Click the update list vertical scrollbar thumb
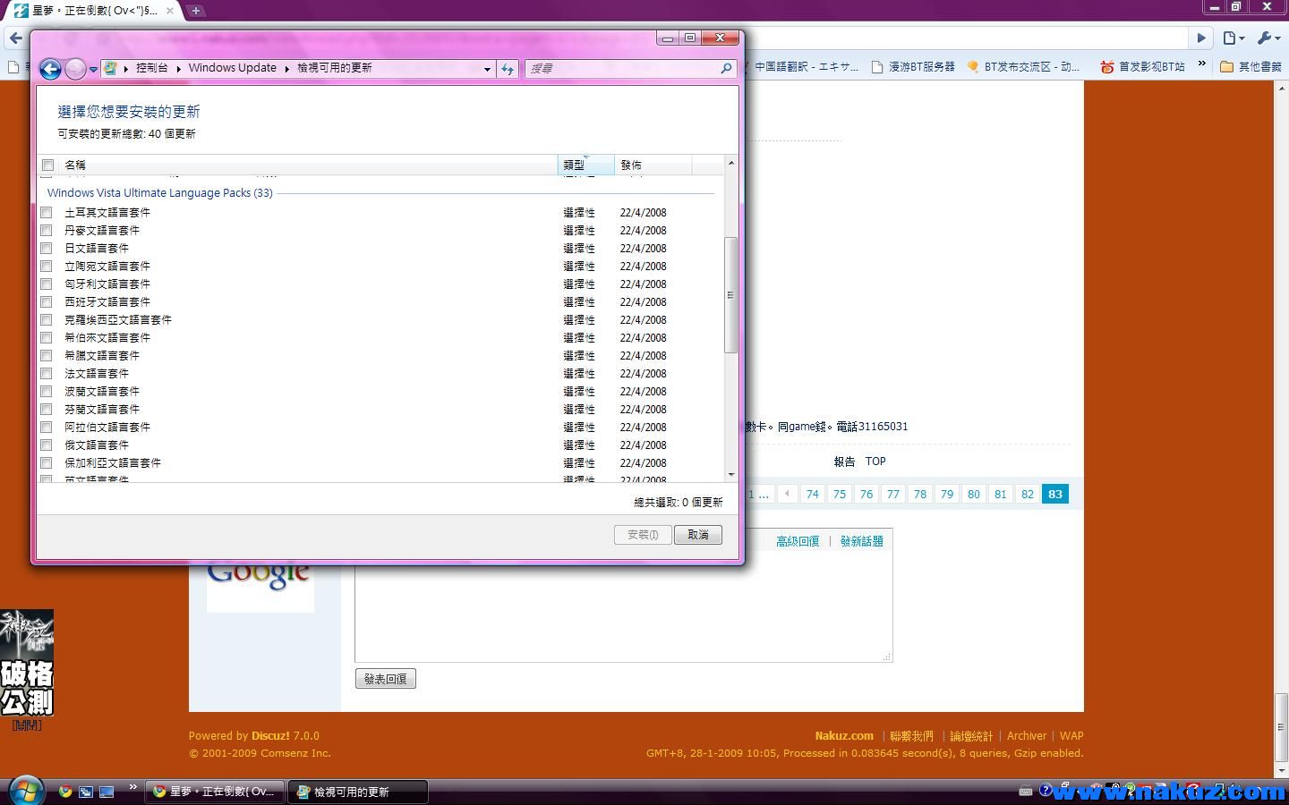Image resolution: width=1289 pixels, height=805 pixels. (x=730, y=295)
